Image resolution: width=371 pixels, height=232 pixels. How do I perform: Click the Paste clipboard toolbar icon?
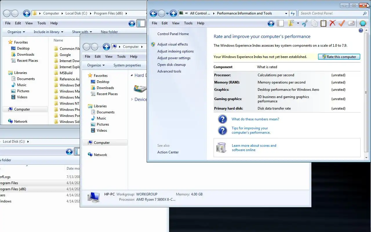click(x=323, y=23)
